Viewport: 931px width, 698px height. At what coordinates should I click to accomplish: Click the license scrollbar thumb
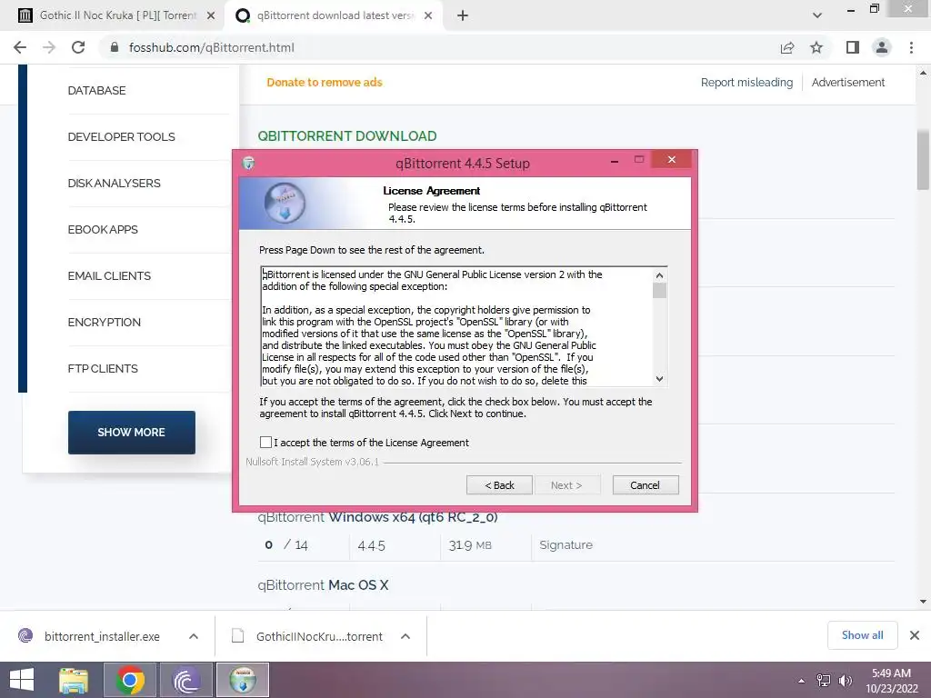[659, 290]
